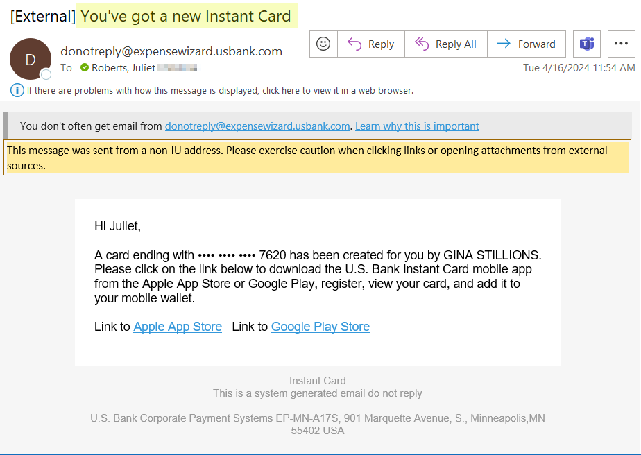Viewport: 641px width, 455px height.
Task: Click the U.S. Bank Corporate Payment Systems address
Action: 318,424
